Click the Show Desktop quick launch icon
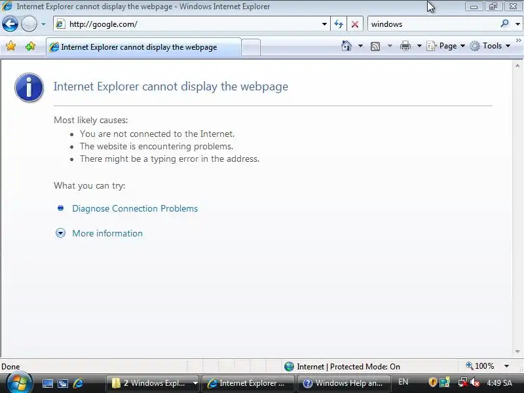The image size is (524, 393). click(x=47, y=383)
